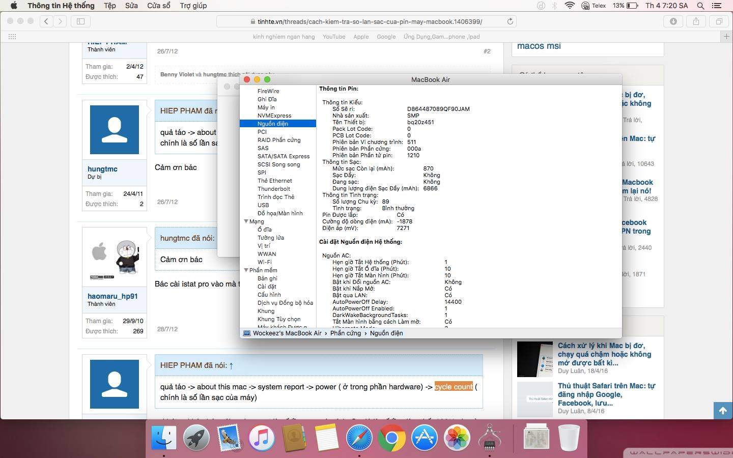733x458 pixels.
Task: Show Safari downloads
Action: 673,21
